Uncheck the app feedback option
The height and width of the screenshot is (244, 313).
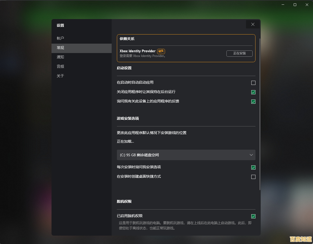pos(253,102)
